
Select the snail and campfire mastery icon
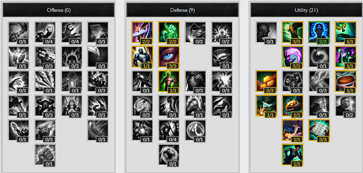tap(266, 106)
